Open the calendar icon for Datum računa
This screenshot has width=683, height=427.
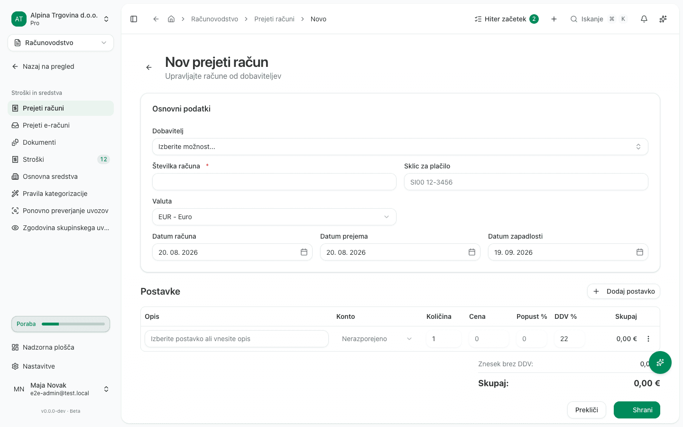tap(304, 252)
